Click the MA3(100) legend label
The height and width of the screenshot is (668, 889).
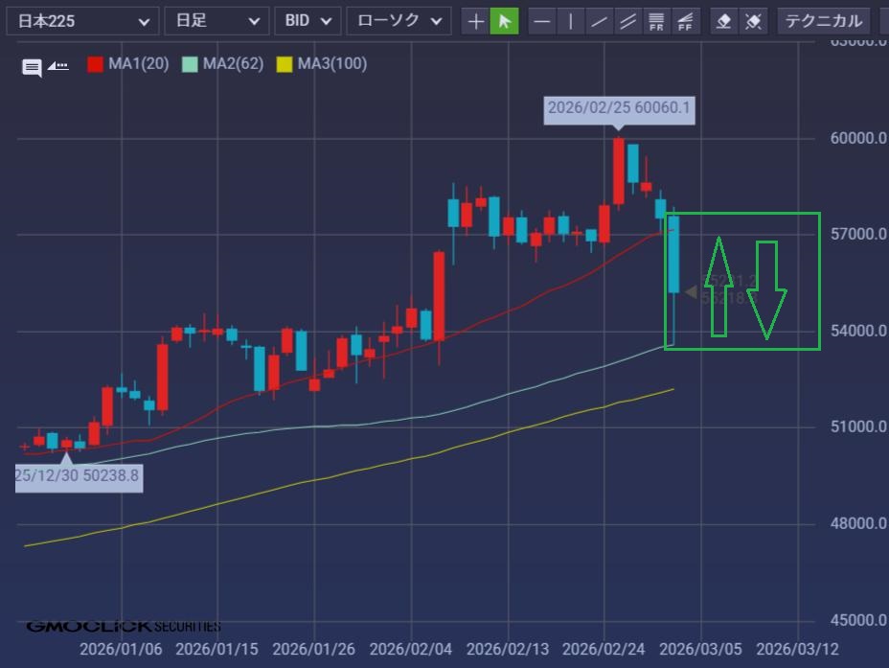pyautogui.click(x=331, y=64)
